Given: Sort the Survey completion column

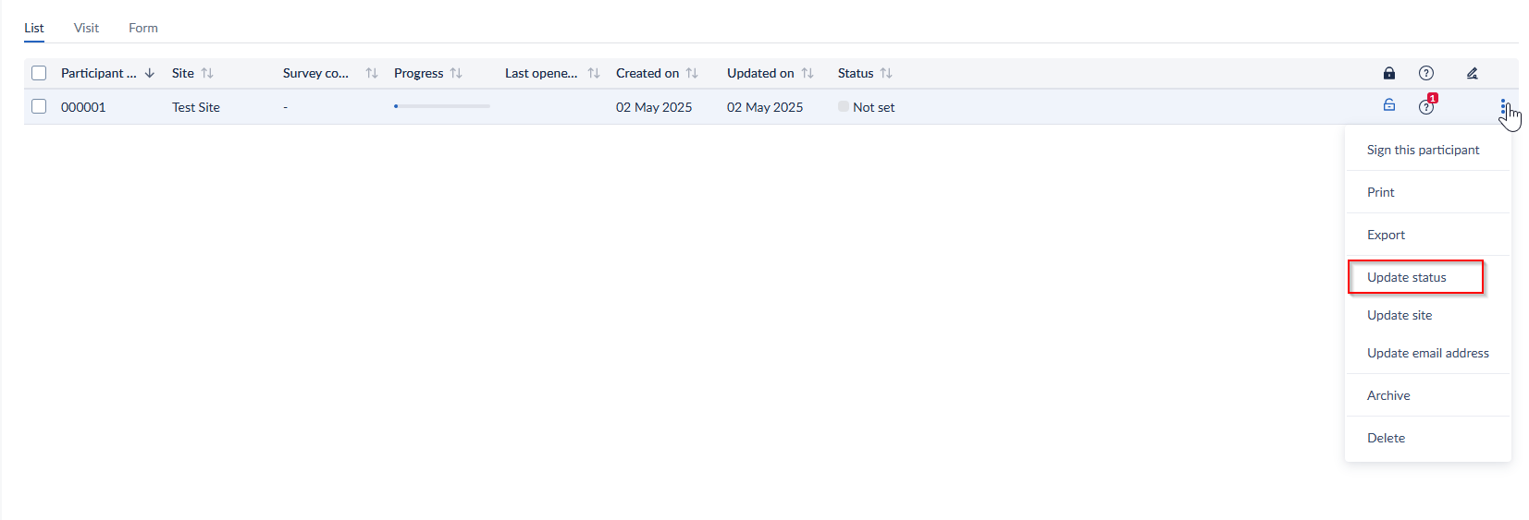Looking at the screenshot, I should (372, 73).
